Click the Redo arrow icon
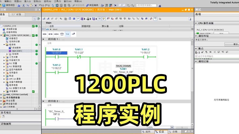 point(46,5)
